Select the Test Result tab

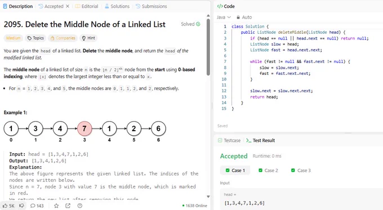pyautogui.click(x=261, y=140)
